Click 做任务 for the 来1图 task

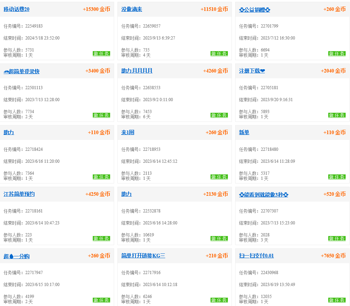point(219,177)
